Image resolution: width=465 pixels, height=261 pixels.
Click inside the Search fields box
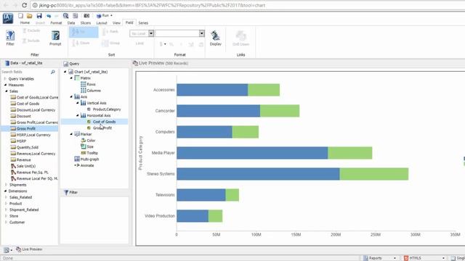pos(25,72)
